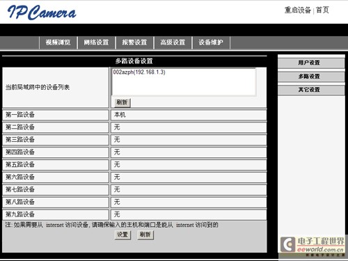This screenshot has height=261, width=348.
Task: Select the 高级设置 tab
Action: pyautogui.click(x=173, y=42)
